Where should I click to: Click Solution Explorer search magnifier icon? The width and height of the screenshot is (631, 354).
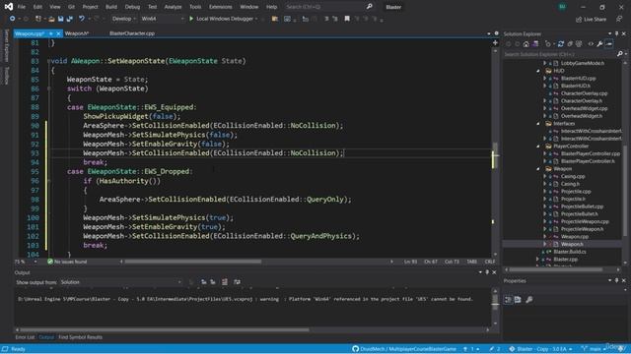[x=620, y=54]
